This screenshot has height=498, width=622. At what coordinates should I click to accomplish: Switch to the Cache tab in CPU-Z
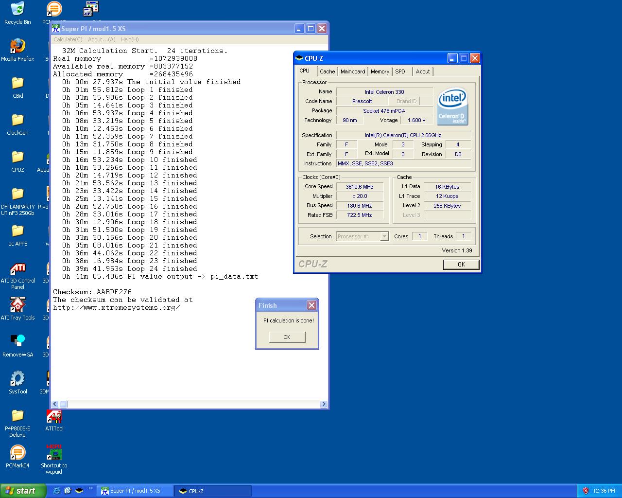pyautogui.click(x=327, y=71)
